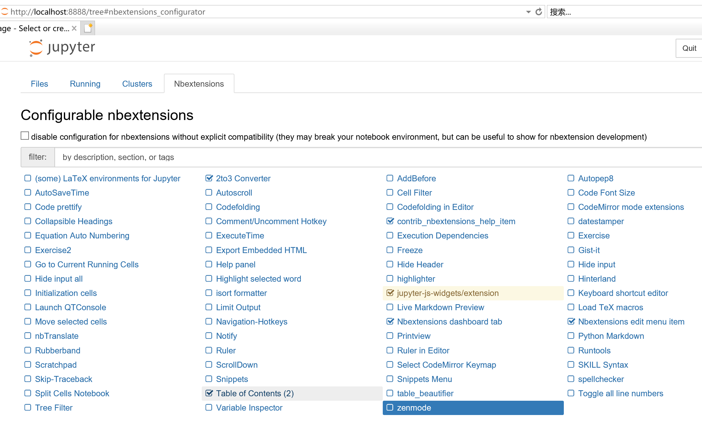Select Execution Dependencies extension
The image size is (702, 422).
(x=443, y=236)
